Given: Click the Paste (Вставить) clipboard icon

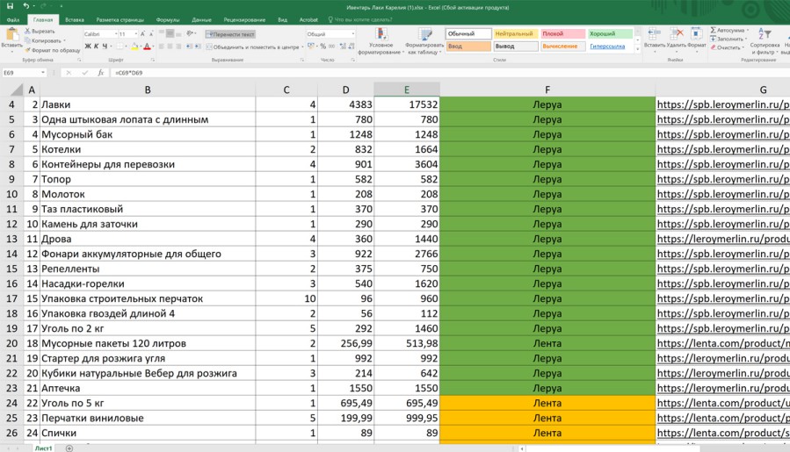Looking at the screenshot, I should click(11, 35).
